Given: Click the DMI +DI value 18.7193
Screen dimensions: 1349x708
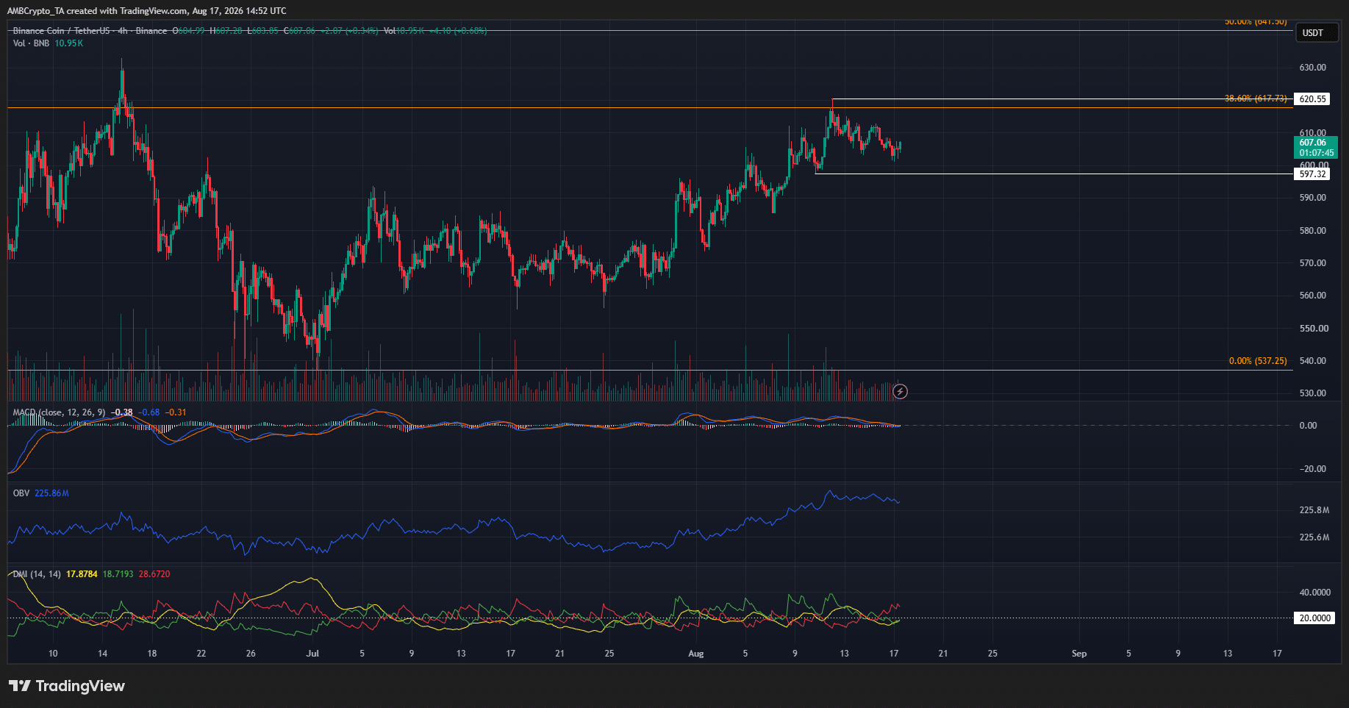Looking at the screenshot, I should tap(118, 574).
